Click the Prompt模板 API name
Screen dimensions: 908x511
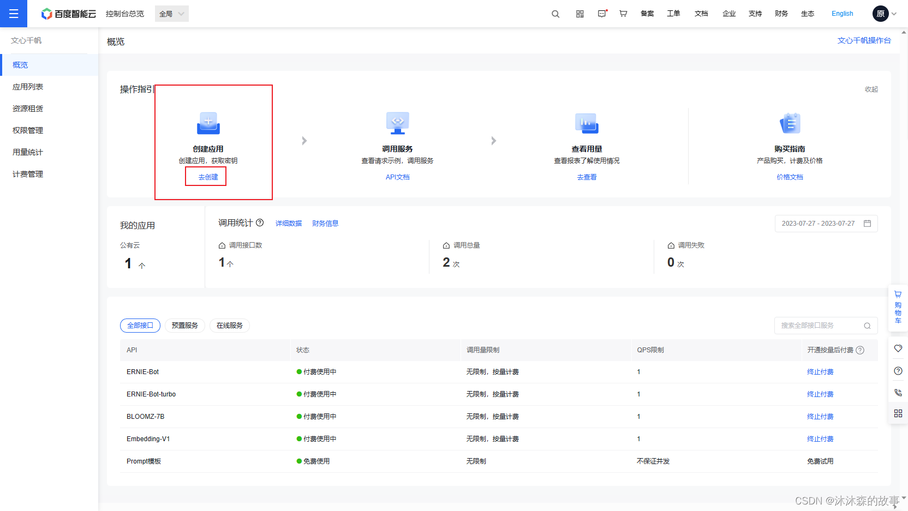tap(144, 461)
